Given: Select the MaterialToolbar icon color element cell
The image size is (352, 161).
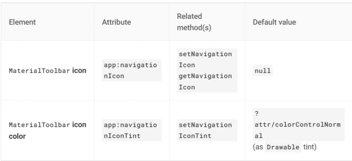Looking at the screenshot, I should pyautogui.click(x=47, y=130).
